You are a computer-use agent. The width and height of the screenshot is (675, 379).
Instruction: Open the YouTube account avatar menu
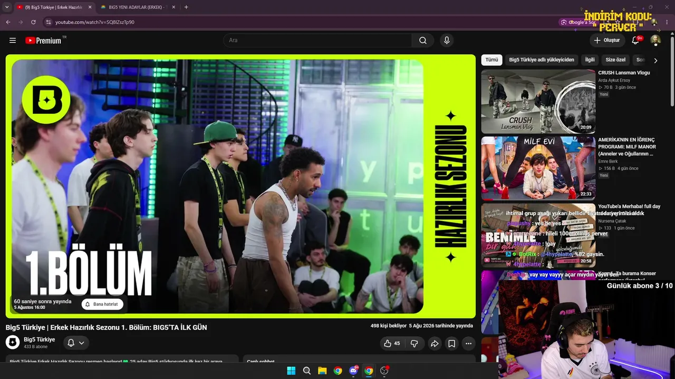pyautogui.click(x=655, y=41)
